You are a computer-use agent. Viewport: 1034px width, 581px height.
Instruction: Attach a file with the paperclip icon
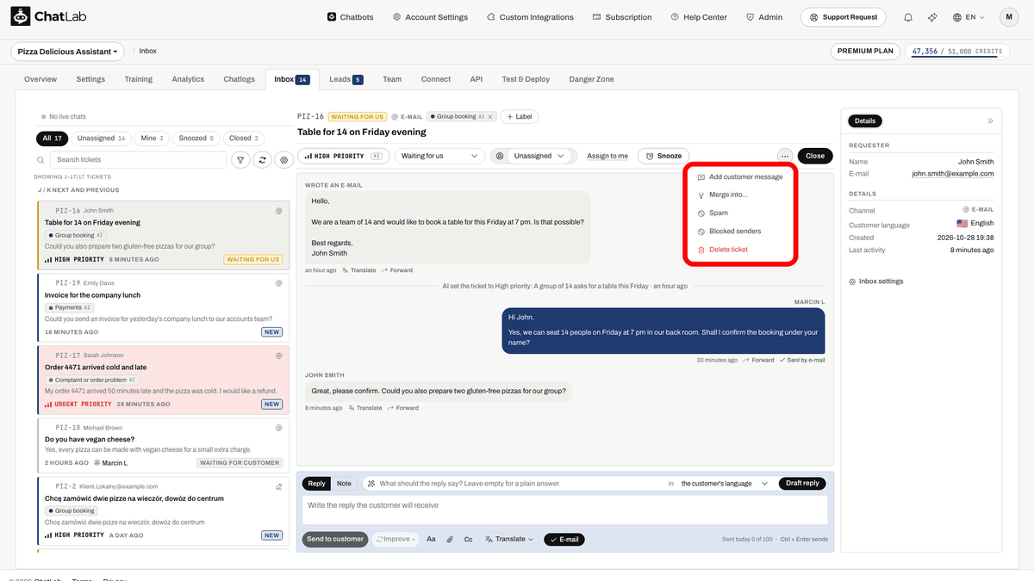[x=450, y=540]
